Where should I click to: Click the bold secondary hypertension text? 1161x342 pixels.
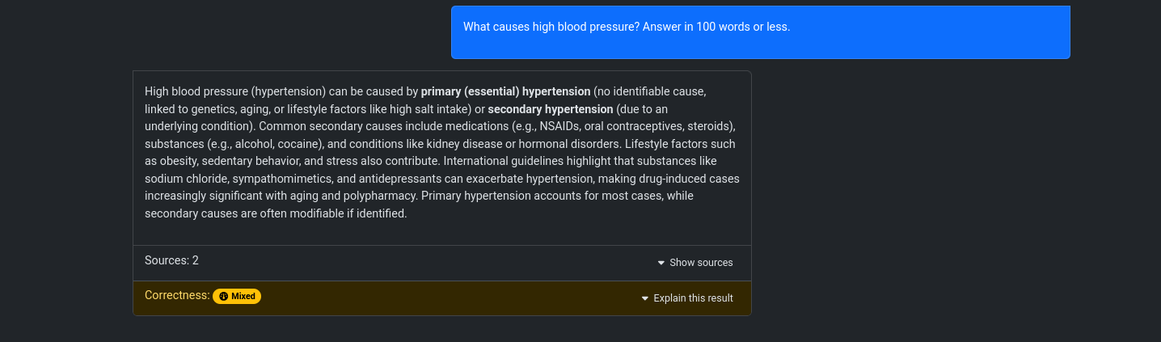[551, 109]
